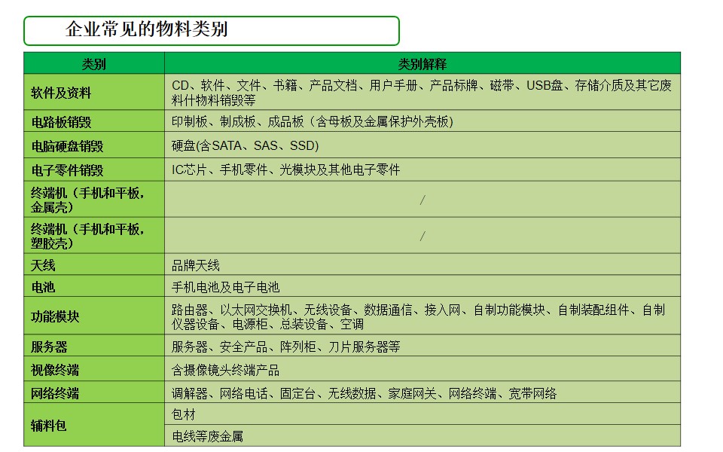Click the '包材' explanation cell

(423, 414)
